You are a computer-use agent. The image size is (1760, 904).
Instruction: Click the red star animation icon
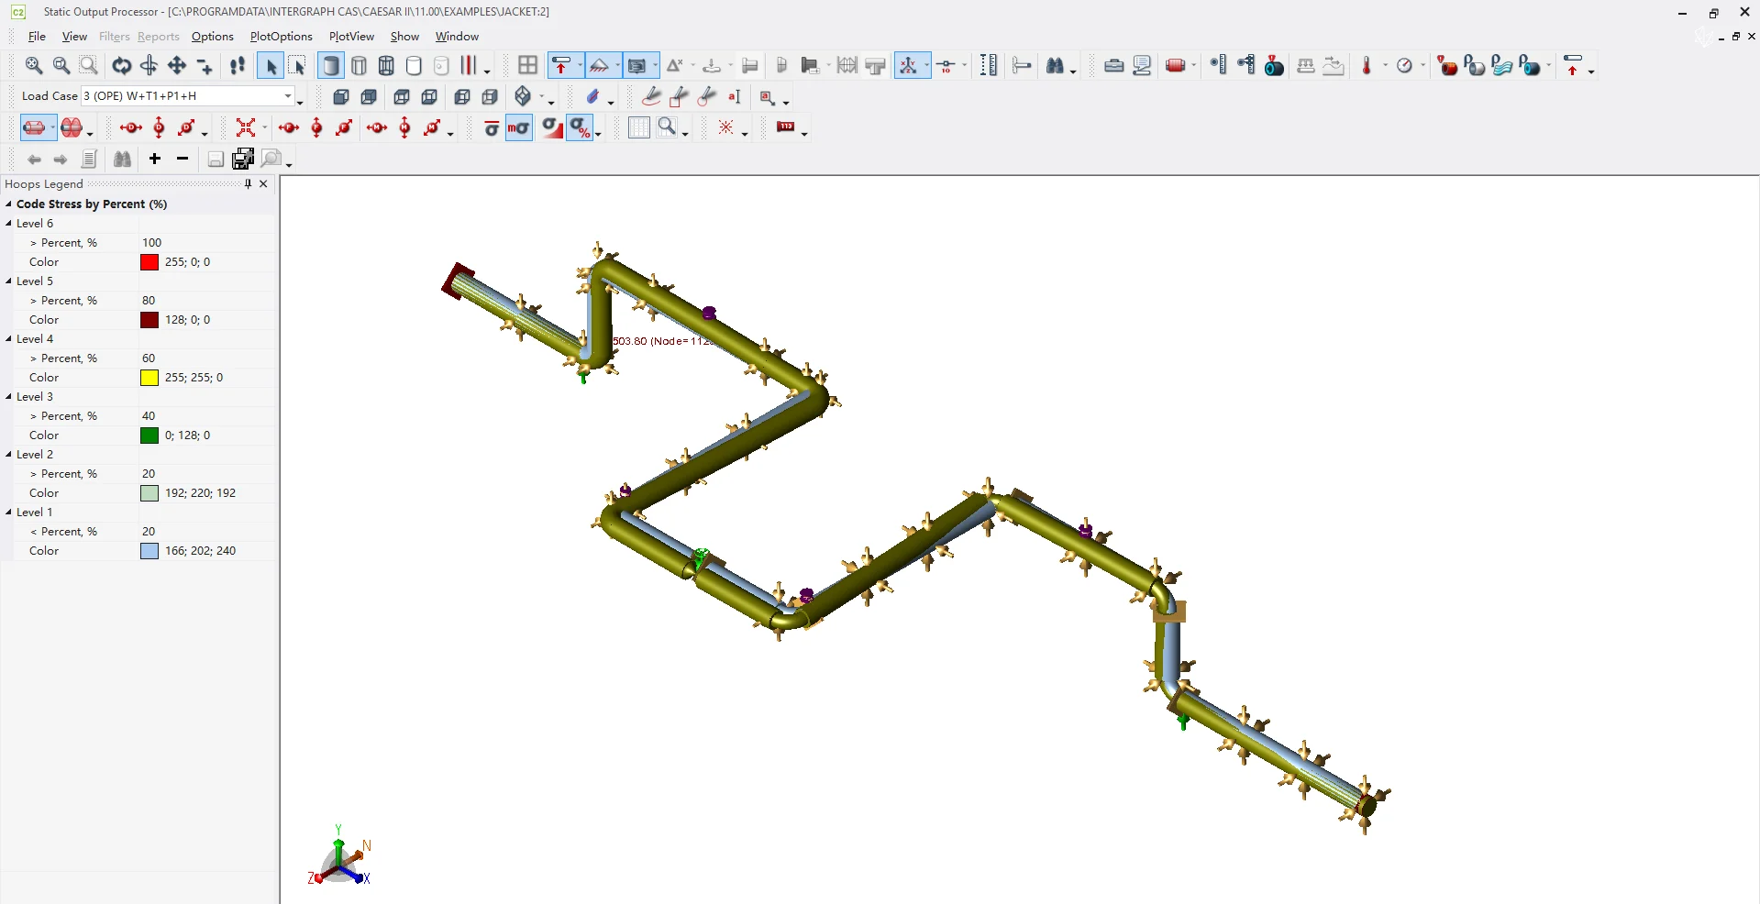tap(725, 127)
